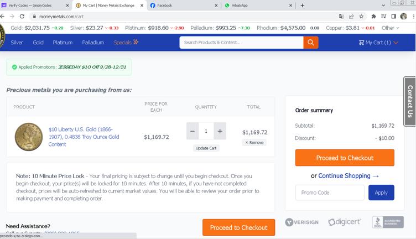Click the Update Cart button

206,148
